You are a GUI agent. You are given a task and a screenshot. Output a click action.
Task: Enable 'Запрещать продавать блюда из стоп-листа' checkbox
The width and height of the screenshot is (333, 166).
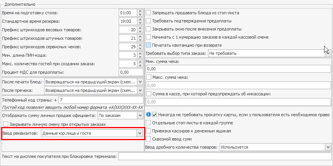pyautogui.click(x=149, y=13)
